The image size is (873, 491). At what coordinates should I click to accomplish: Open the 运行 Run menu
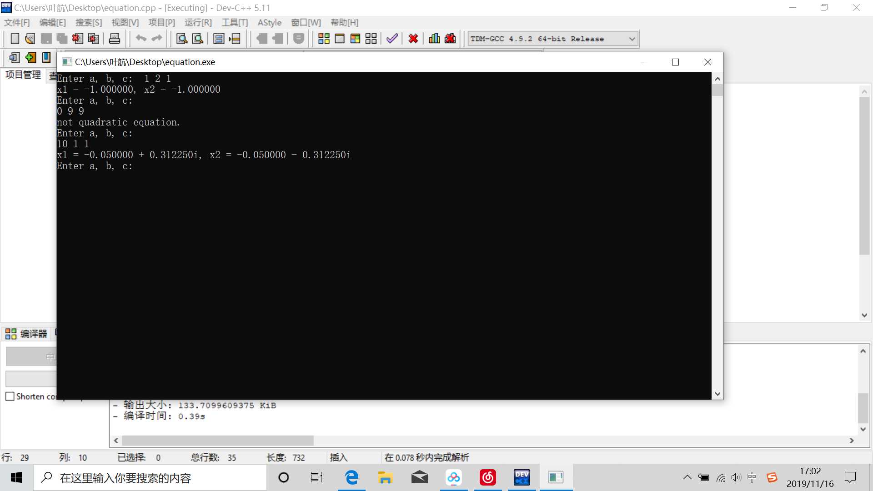tap(198, 23)
